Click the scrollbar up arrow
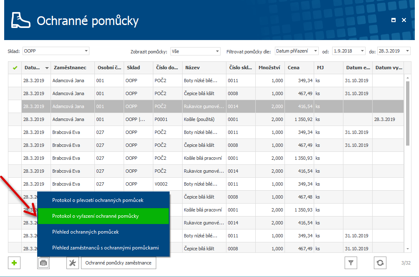The width and height of the screenshot is (419, 277). pyautogui.click(x=407, y=78)
